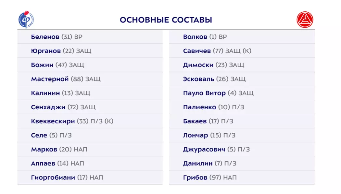Select Джурасович in the right lineup
The width and height of the screenshot is (341, 194).
click(204, 150)
